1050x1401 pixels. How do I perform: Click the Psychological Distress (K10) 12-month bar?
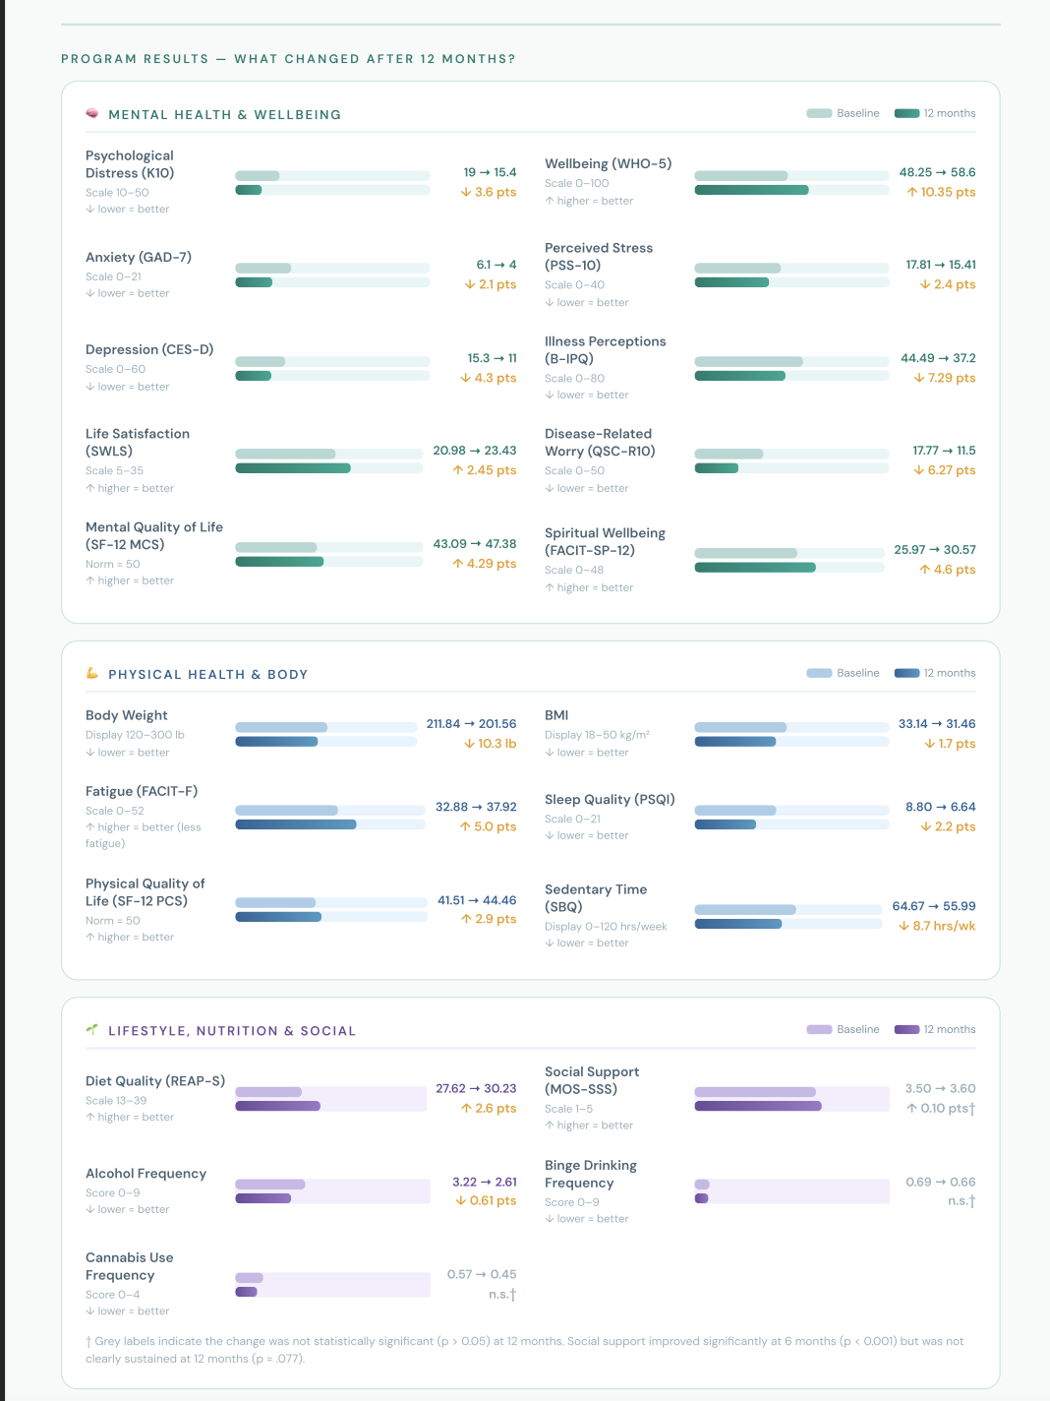pos(249,190)
